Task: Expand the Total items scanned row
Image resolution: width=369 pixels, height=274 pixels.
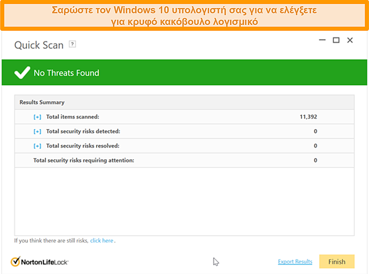Action: (x=37, y=117)
